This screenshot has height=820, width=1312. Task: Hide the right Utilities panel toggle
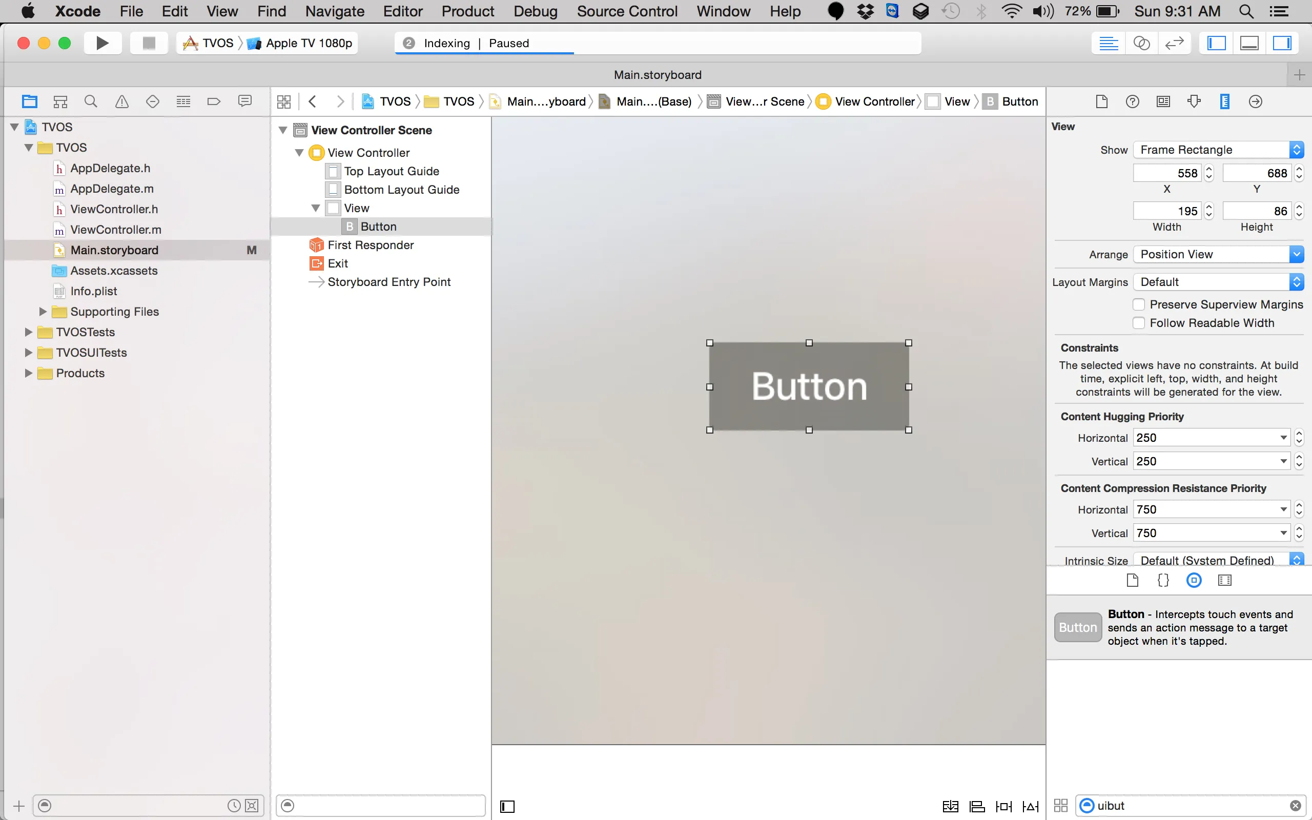point(1282,43)
